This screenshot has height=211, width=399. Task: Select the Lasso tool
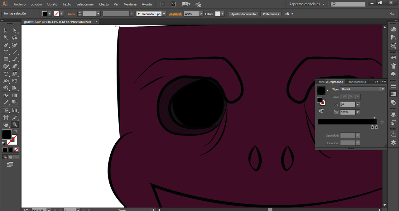(x=15, y=37)
